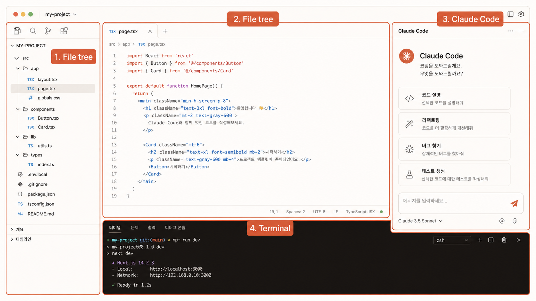Image resolution: width=536 pixels, height=301 pixels.
Task: Collapse the MY-PROJECT root section
Action: point(12,46)
